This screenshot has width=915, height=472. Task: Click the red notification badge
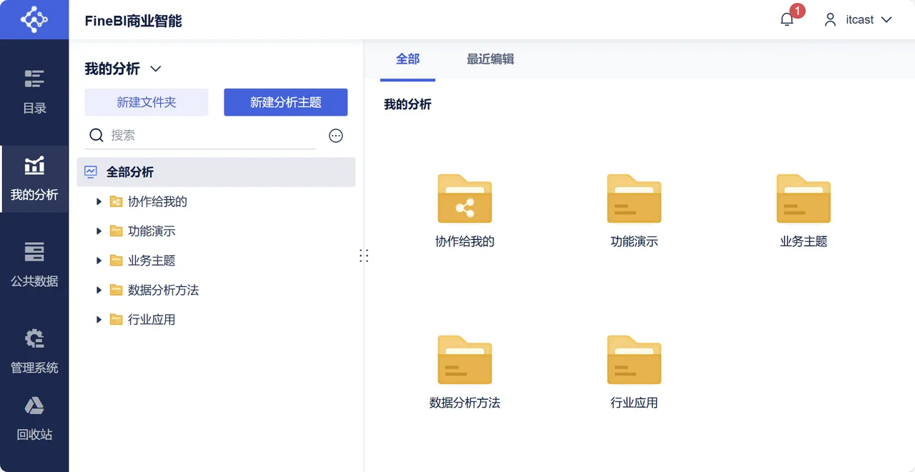[797, 11]
